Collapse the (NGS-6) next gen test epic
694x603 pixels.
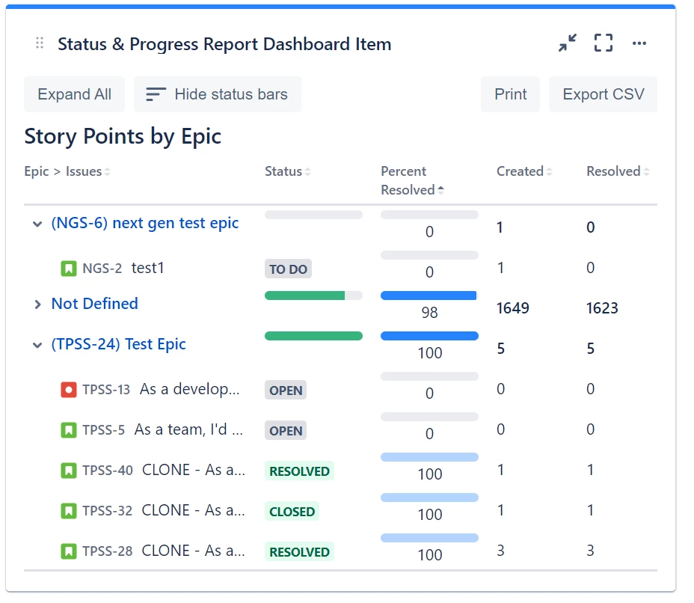coord(37,223)
